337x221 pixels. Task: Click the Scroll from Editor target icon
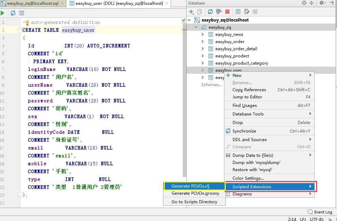(x=304, y=3)
